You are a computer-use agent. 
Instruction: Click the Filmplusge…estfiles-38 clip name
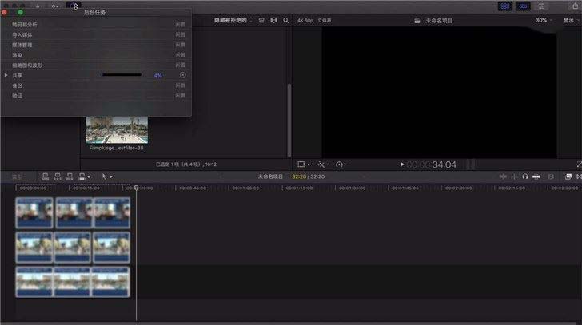tap(116, 148)
